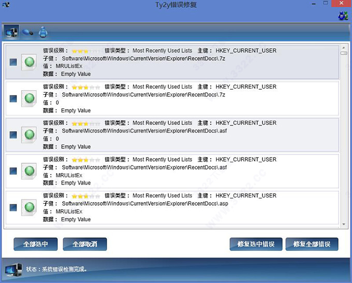
Task: Select subkey path text ending RecentDocs\.asp
Action: click(145, 204)
